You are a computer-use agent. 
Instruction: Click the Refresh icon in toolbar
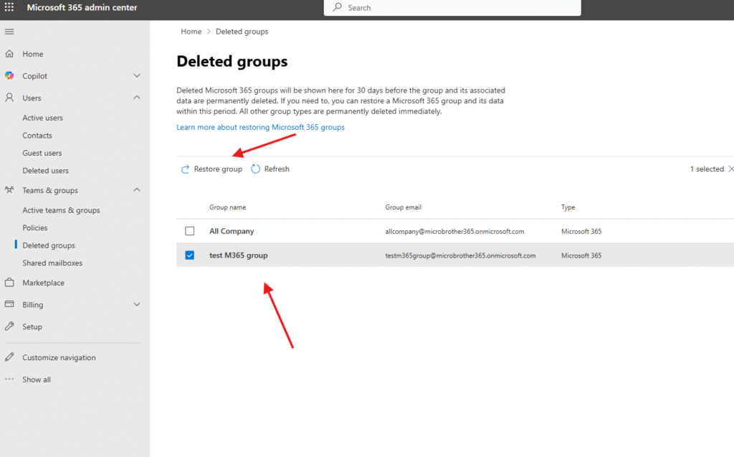click(256, 169)
